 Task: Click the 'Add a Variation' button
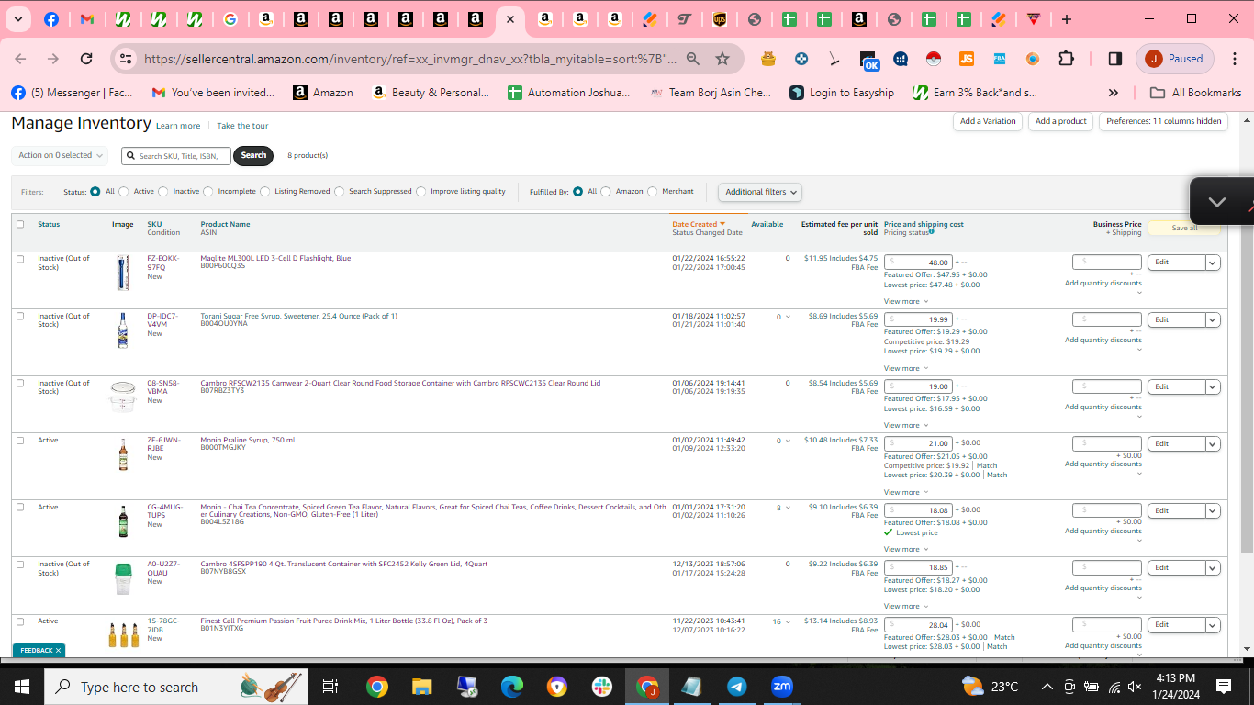[x=988, y=121]
